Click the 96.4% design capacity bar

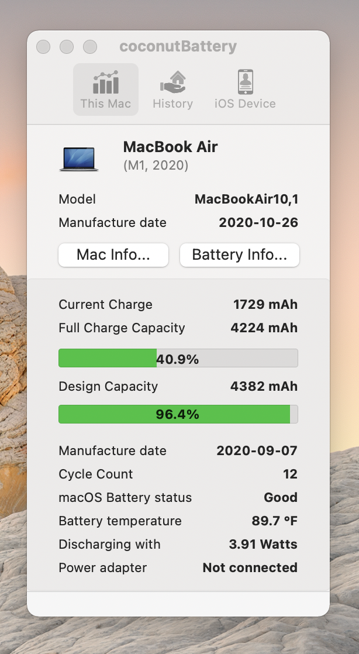[x=178, y=414]
